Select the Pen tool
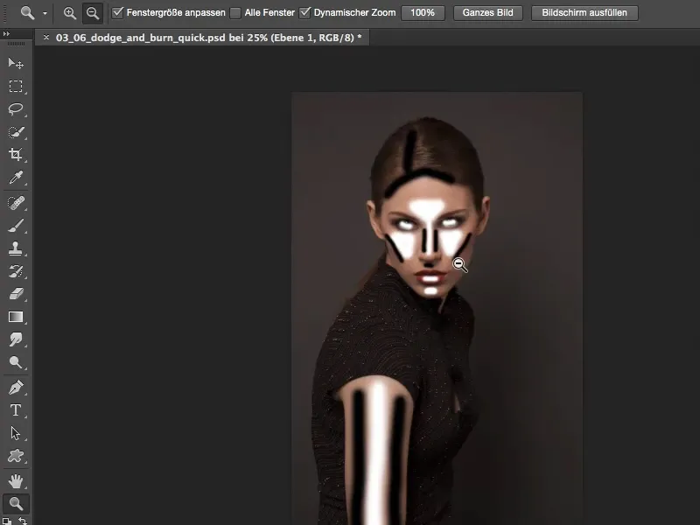Screen dimensions: 700x525 pos(16,388)
